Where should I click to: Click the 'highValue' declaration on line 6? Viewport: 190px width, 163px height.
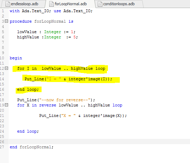28,37
